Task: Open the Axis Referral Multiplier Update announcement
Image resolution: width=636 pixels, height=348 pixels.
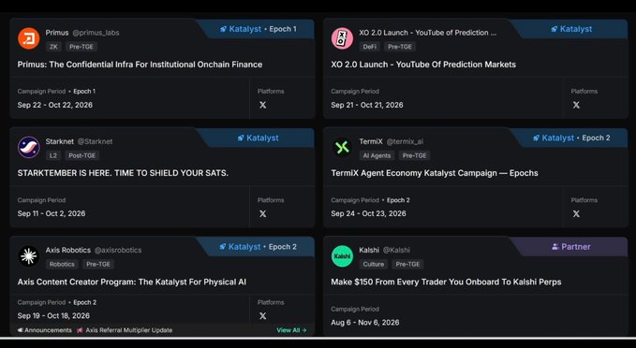Action: pos(129,330)
